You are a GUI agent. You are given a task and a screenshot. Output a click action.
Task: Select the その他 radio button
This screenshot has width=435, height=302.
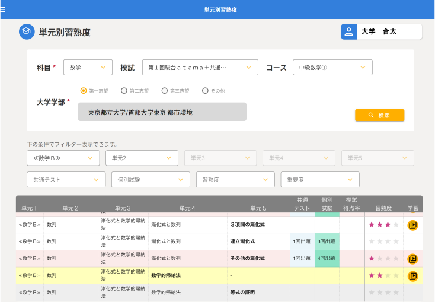(x=205, y=91)
